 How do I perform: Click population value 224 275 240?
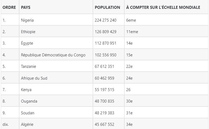tap(106, 20)
